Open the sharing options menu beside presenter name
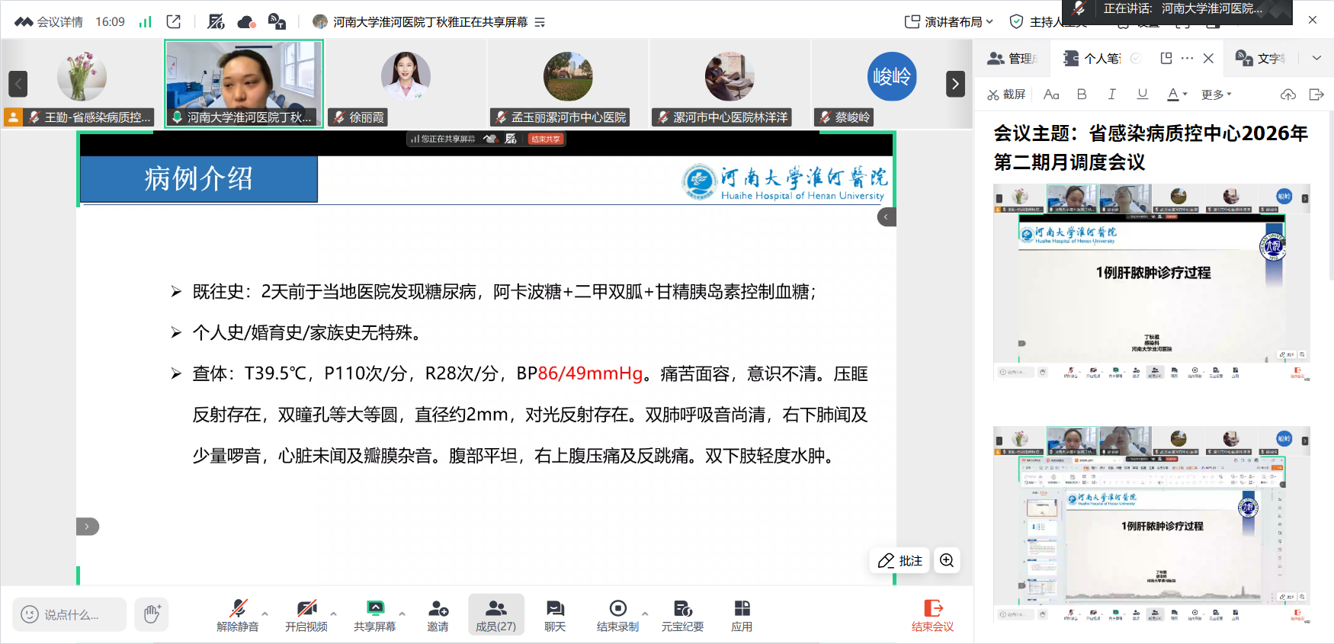 tap(540, 22)
